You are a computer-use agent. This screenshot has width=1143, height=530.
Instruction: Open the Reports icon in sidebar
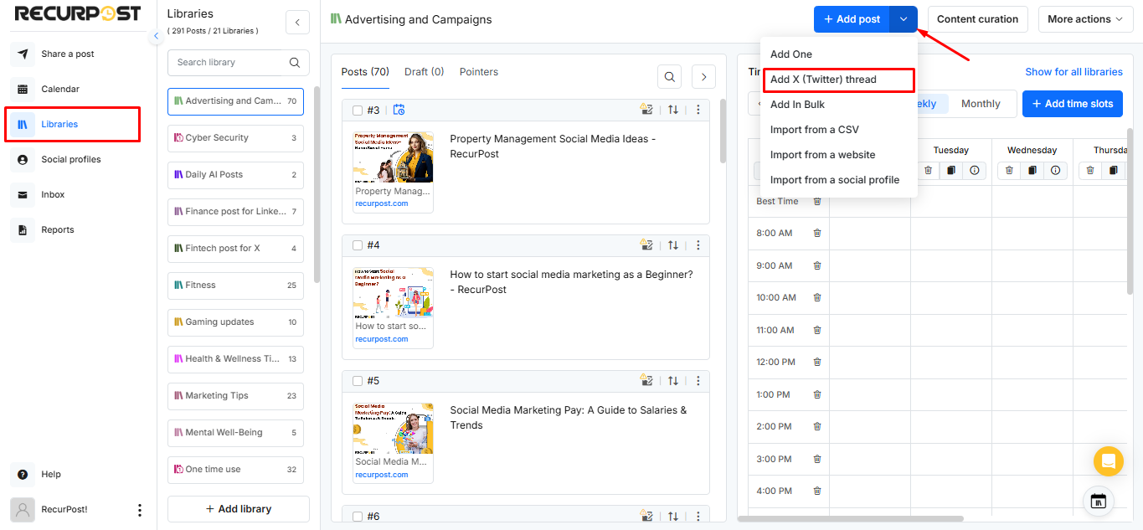[x=23, y=229]
